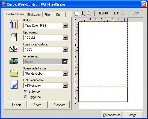
Task: Open the Filter tab
Action: pyautogui.click(x=48, y=15)
